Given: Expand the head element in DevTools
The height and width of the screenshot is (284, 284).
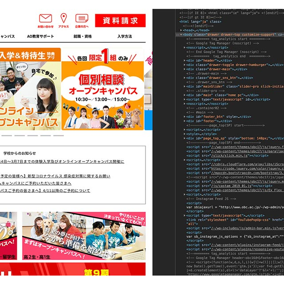Looking at the screenshot, I should pyautogui.click(x=181, y=30).
